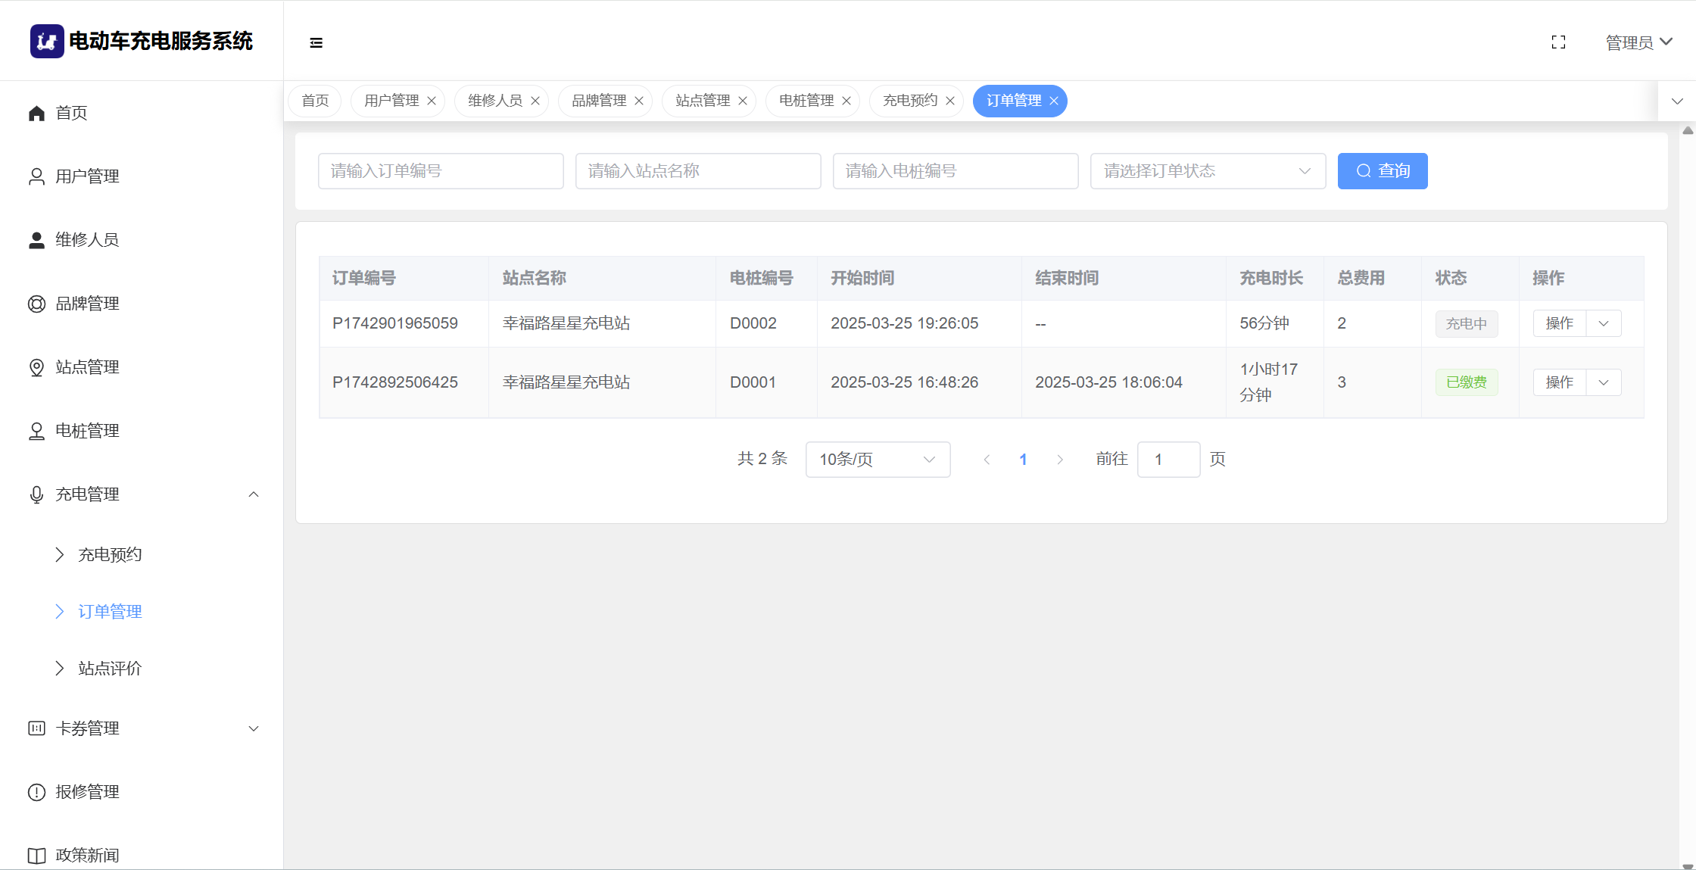Click the 报修管理 alert icon
1696x870 pixels.
point(36,792)
